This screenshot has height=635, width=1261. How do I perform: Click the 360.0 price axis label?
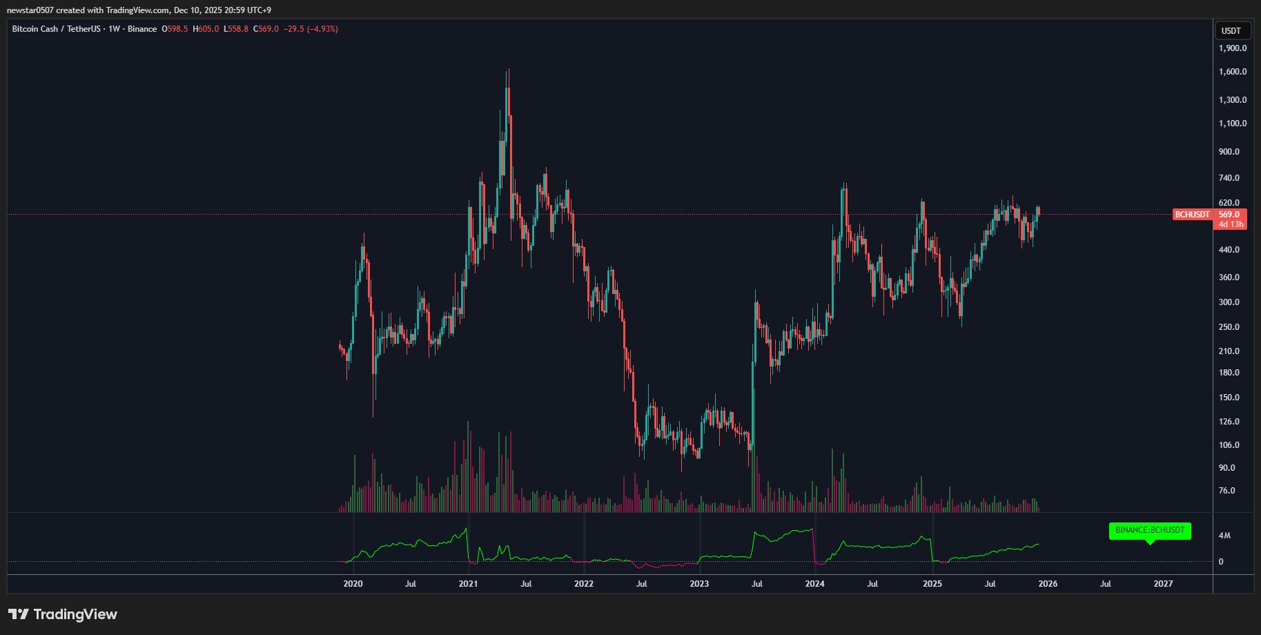1229,277
